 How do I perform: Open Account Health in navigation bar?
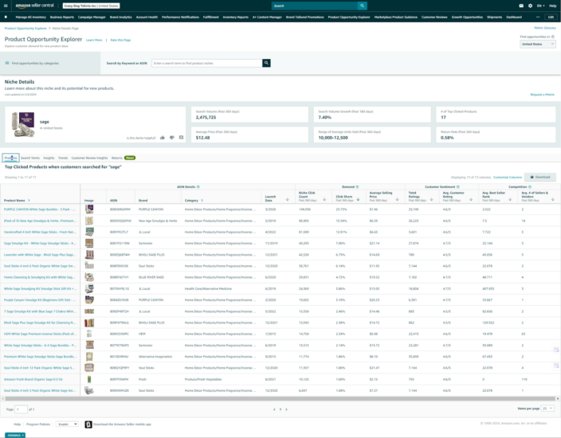point(147,17)
